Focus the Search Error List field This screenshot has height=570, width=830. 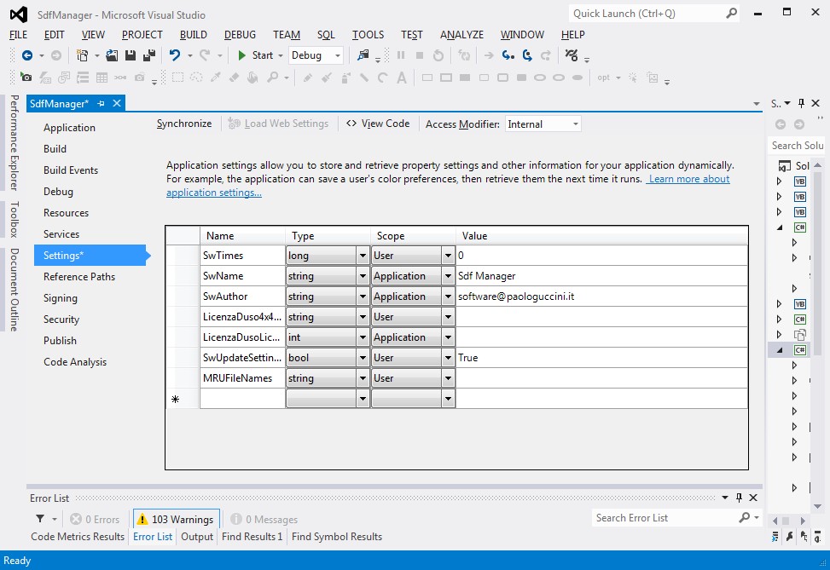676,518
